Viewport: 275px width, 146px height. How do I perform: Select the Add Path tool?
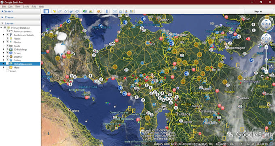pos(66,11)
